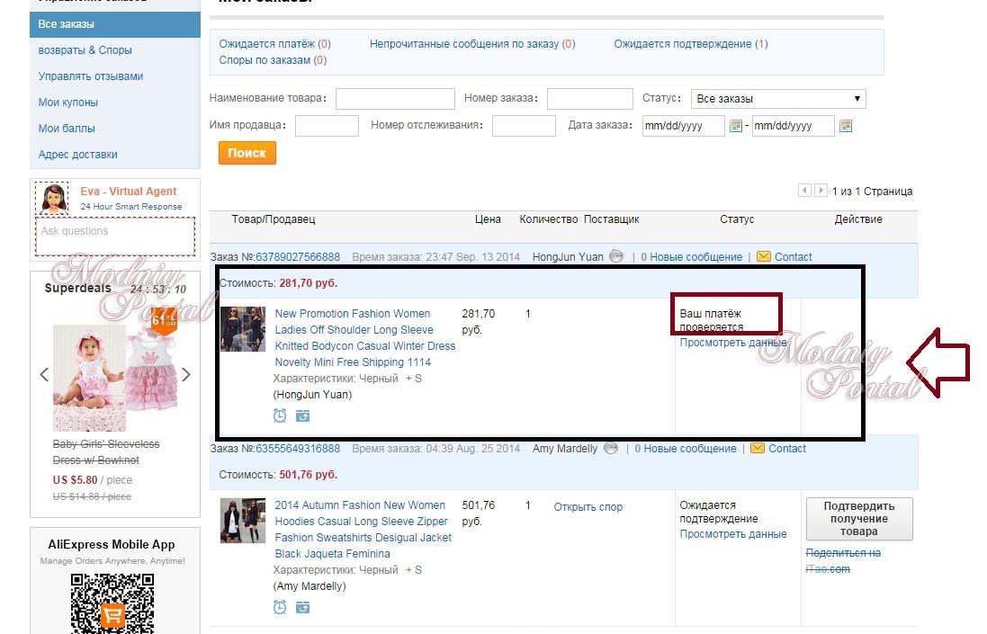Viewport: 987px width, 634px height.
Task: Click the '(Amy Mardelly)' seller name under hoodie
Action: click(x=310, y=586)
